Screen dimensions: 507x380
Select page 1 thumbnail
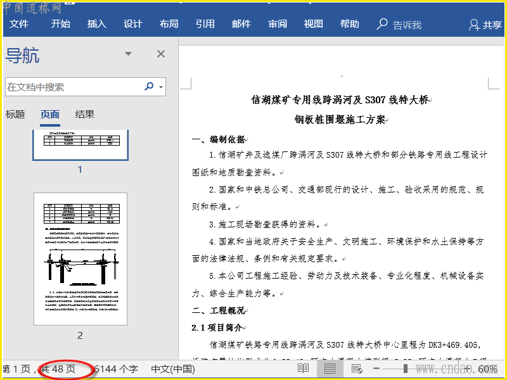click(80, 145)
